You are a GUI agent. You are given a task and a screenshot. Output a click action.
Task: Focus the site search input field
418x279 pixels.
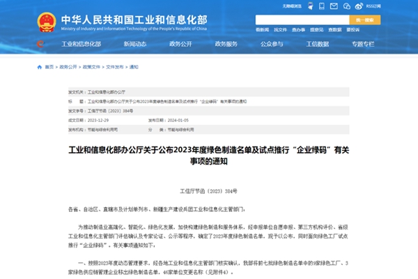301,20
